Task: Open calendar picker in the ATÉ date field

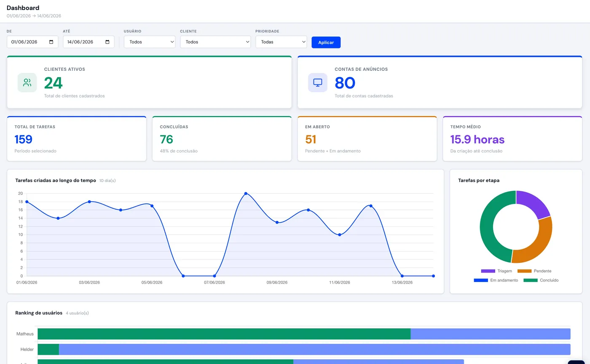Action: pos(107,42)
